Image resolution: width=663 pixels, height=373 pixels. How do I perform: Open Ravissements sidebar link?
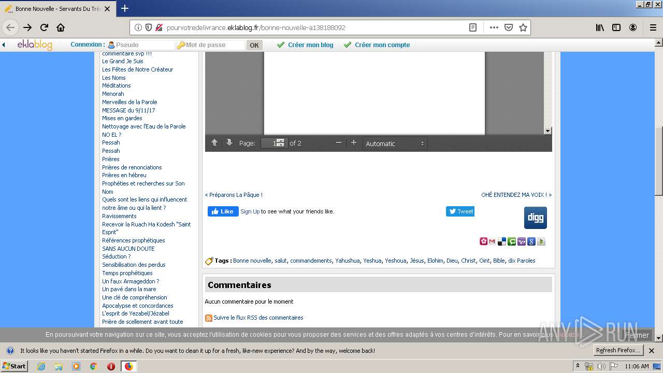coord(119,216)
